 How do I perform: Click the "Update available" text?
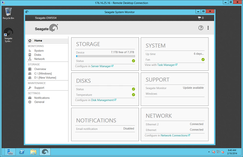coord(193,88)
